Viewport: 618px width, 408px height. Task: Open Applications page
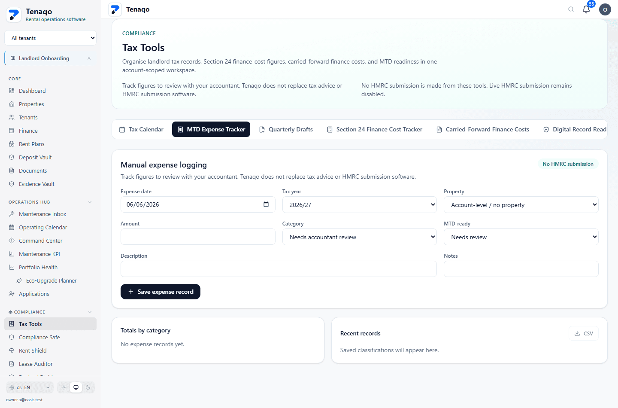(x=51, y=294)
